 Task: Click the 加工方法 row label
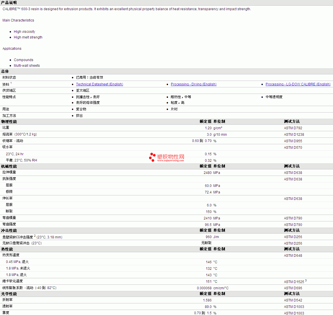(x=9, y=116)
